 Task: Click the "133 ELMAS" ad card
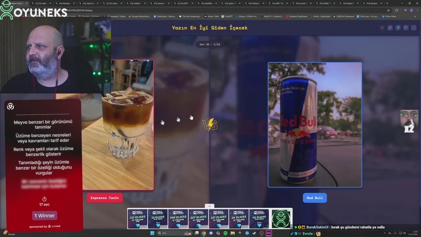coord(137,219)
